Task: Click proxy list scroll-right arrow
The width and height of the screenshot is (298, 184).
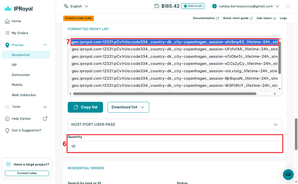Action: coord(275,94)
